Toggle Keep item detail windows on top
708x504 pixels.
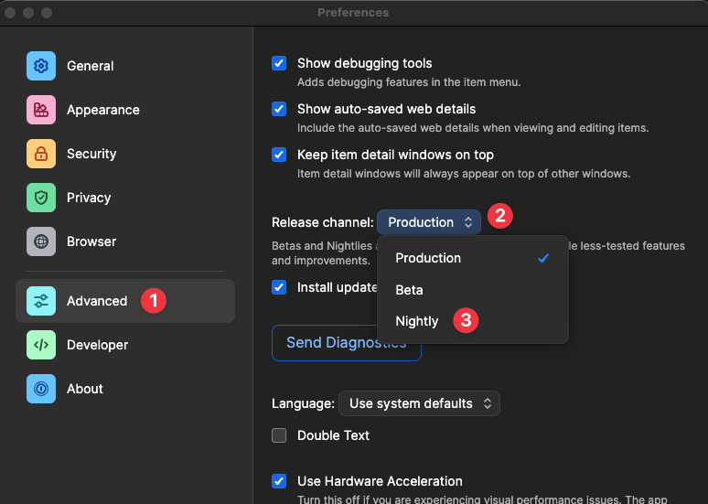tap(279, 155)
